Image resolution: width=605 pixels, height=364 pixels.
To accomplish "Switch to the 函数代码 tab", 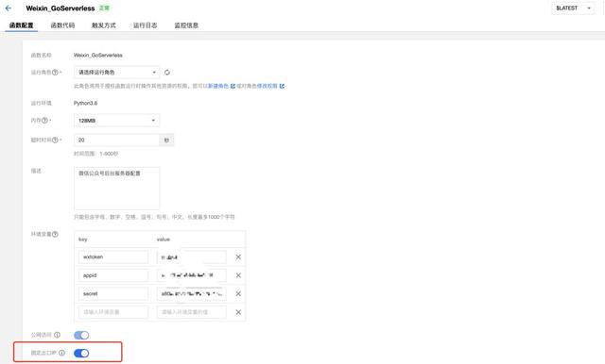I will [62, 25].
